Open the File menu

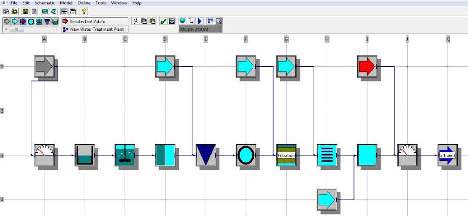[14, 3]
